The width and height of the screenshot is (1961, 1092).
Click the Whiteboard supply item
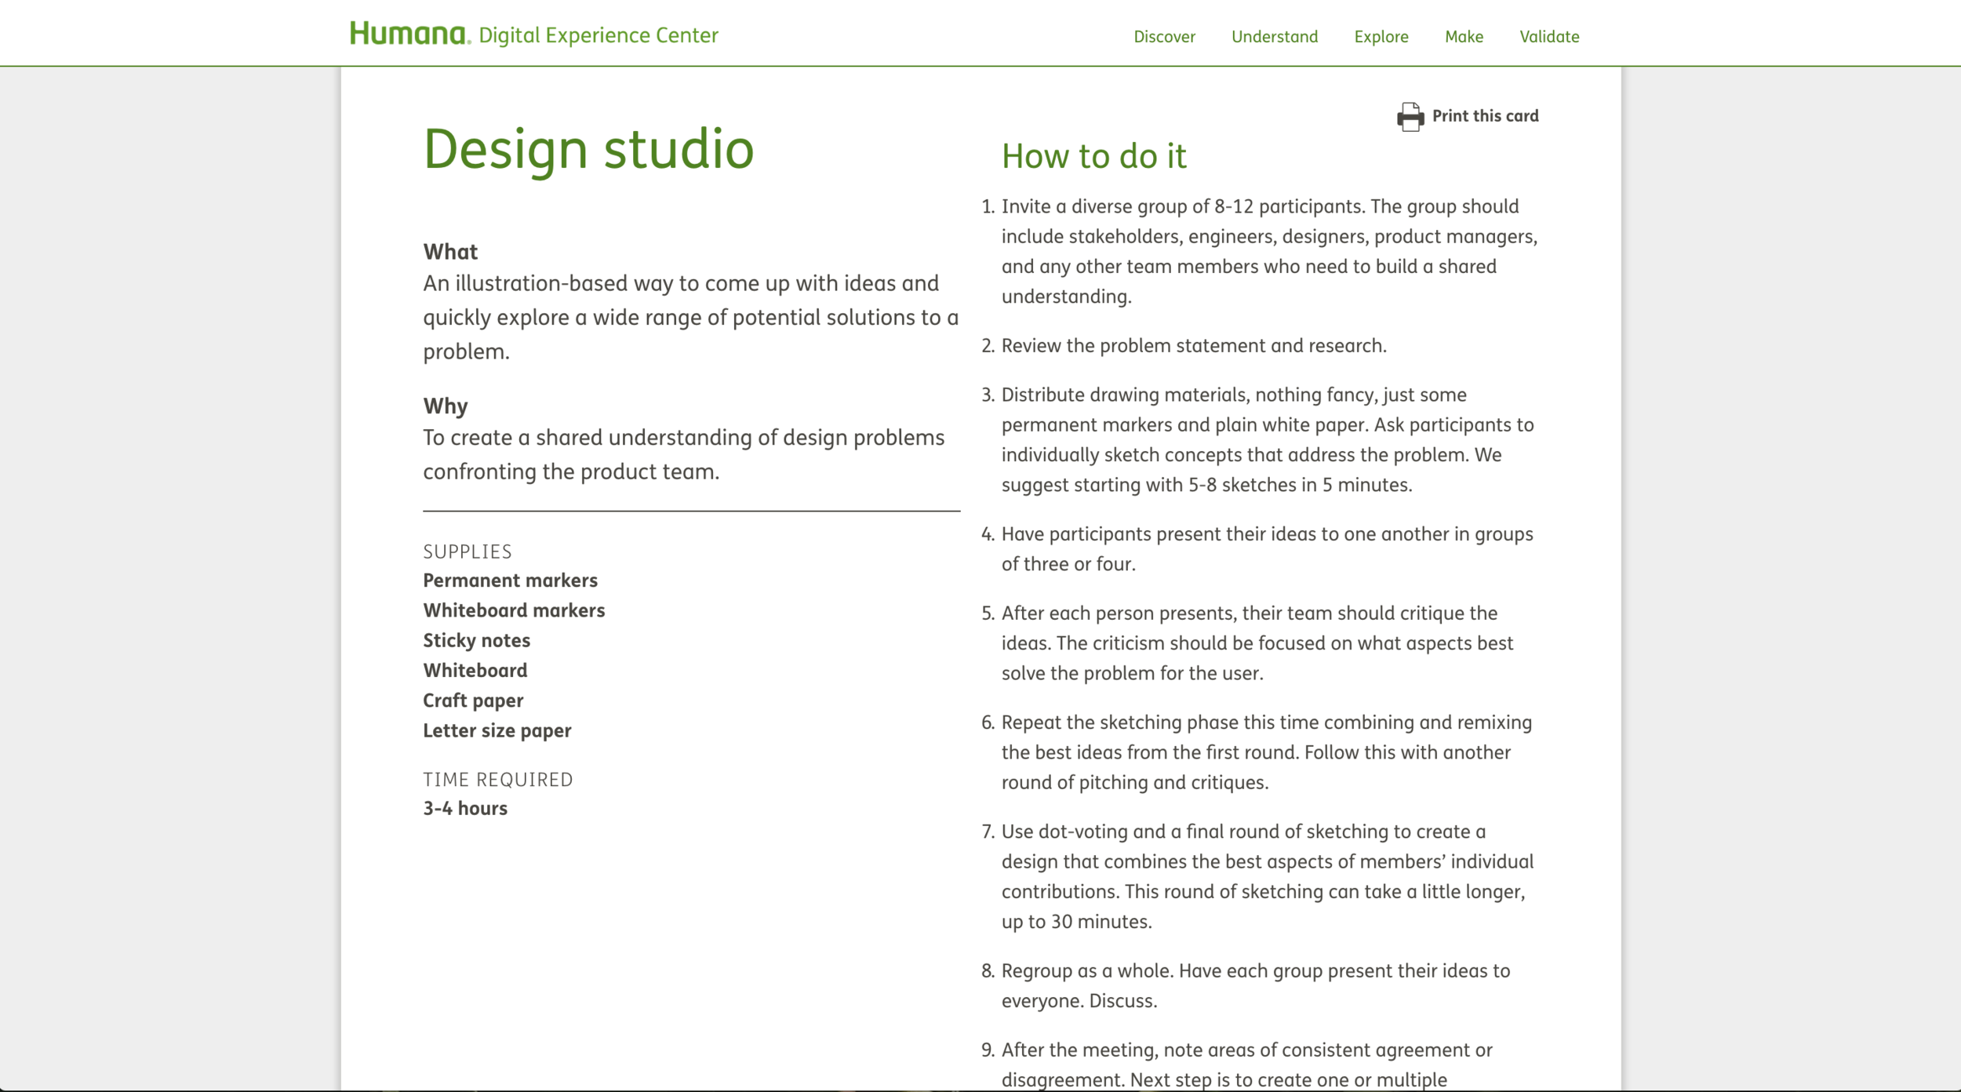point(475,671)
